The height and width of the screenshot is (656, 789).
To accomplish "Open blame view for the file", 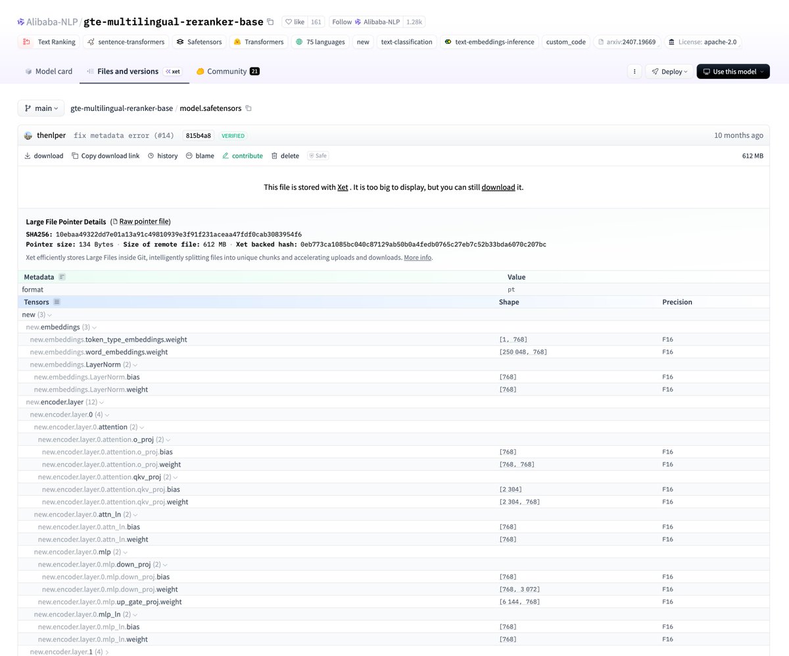I will point(200,156).
